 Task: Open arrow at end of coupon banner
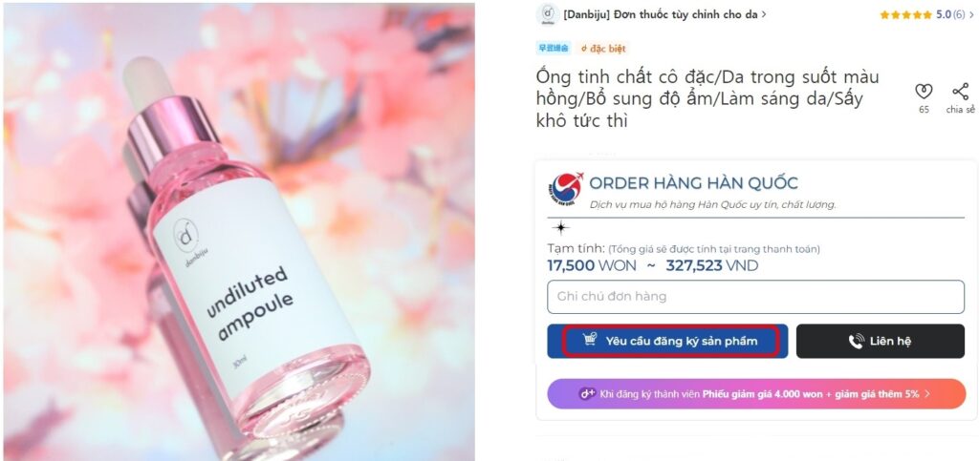927,394
